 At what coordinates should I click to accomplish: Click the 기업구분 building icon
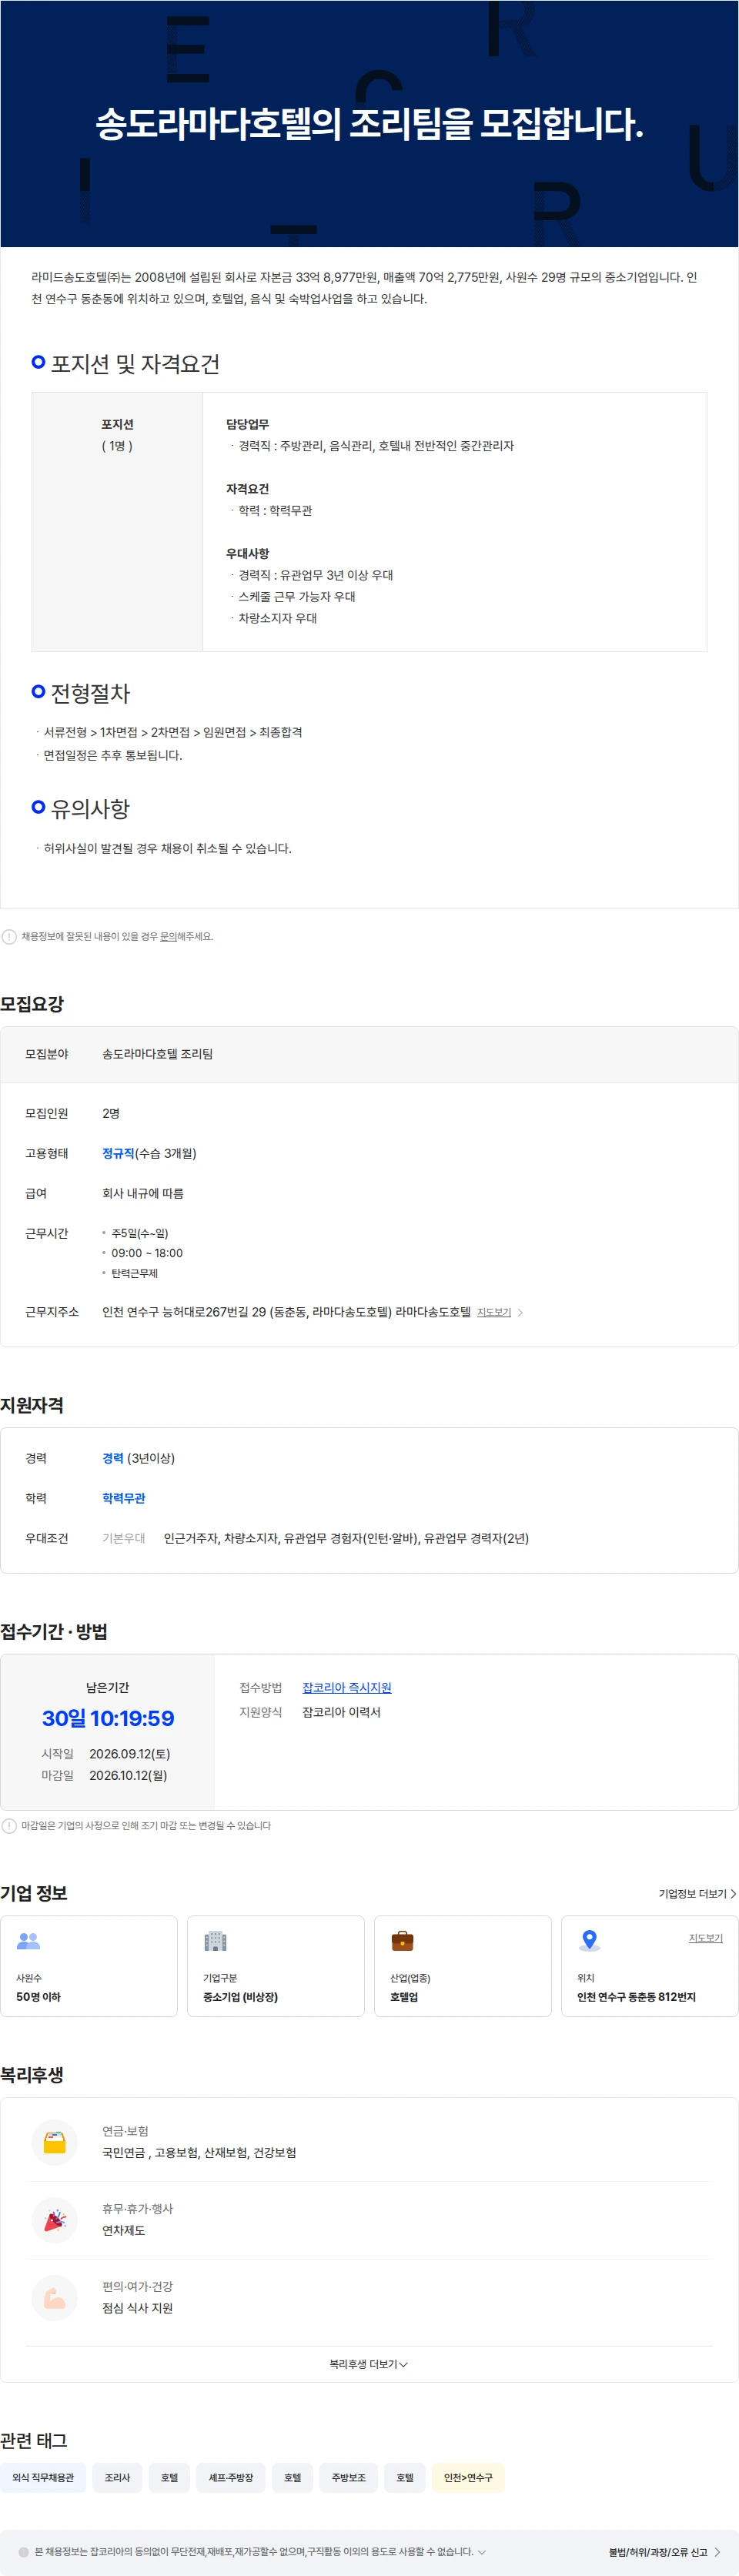pos(215,1941)
